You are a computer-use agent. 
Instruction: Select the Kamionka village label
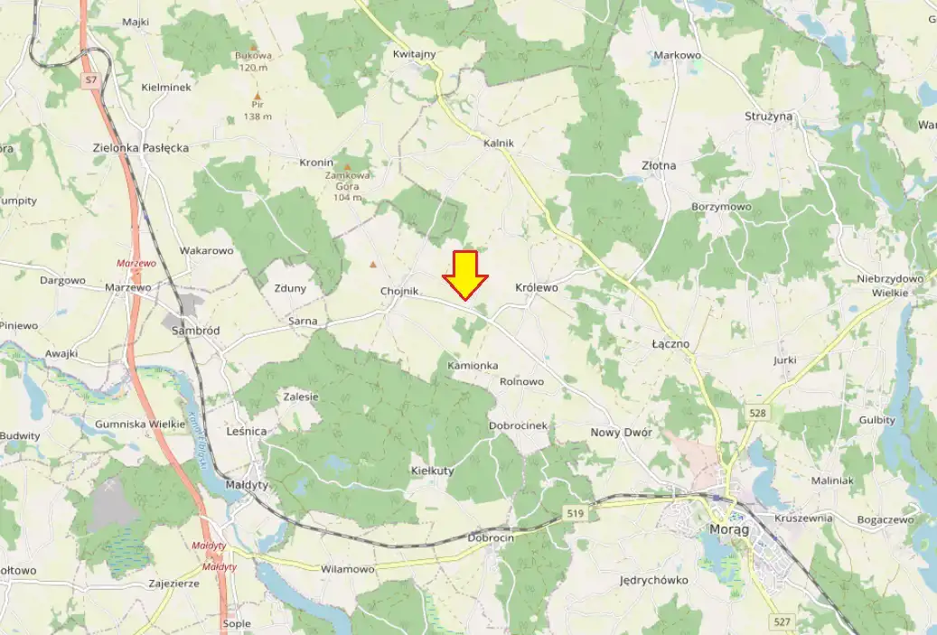click(x=473, y=365)
